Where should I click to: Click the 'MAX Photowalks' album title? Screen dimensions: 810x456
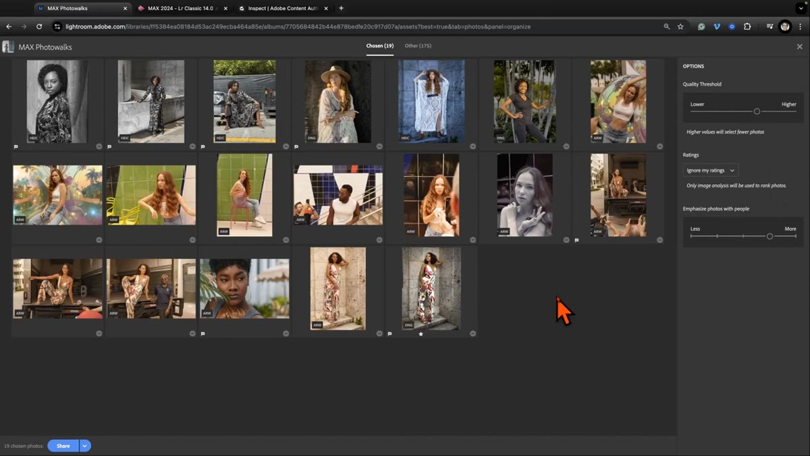[46, 47]
